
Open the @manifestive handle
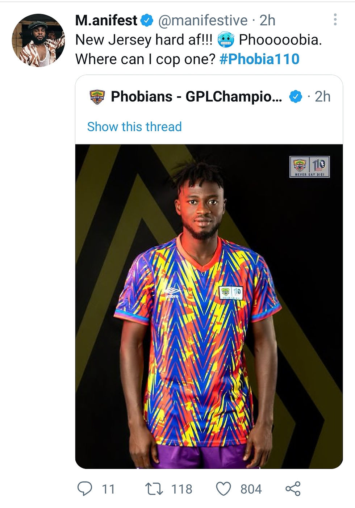point(203,21)
